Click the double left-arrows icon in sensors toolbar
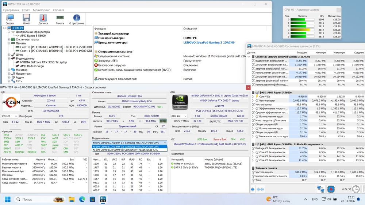This screenshot has height=205, width=365. point(260,189)
